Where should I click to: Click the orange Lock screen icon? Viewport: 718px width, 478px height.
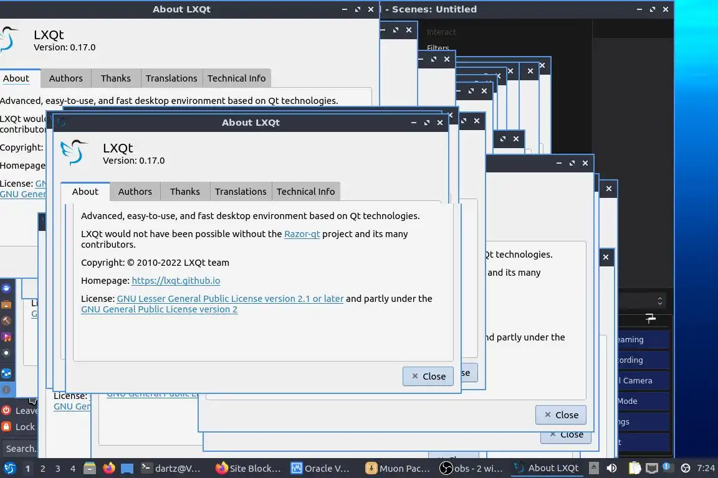[x=6, y=426]
